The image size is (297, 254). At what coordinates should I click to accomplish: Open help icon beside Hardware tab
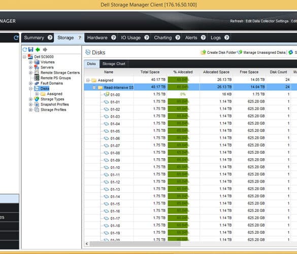point(114,38)
